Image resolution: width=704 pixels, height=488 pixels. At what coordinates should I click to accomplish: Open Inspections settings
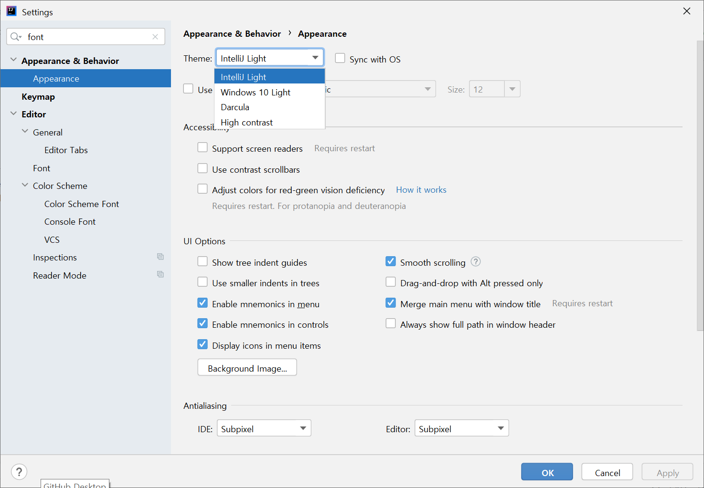[55, 257]
